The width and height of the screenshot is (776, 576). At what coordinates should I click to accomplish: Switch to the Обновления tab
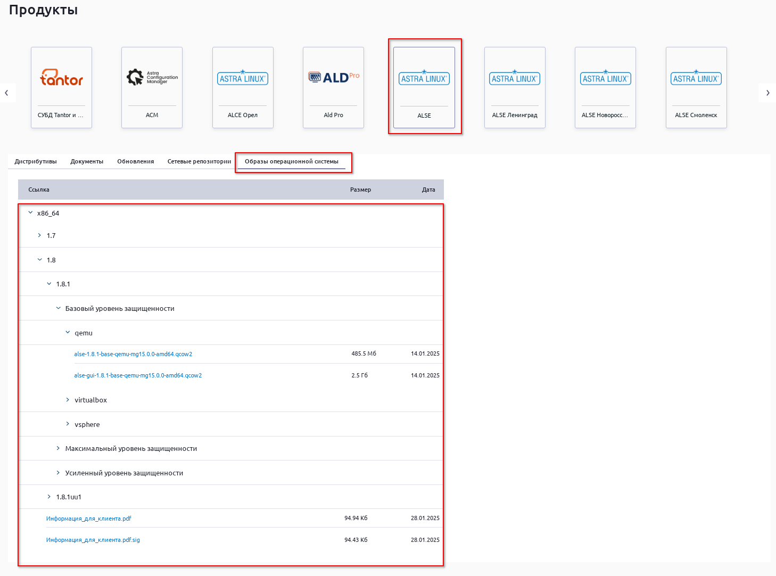coord(136,161)
